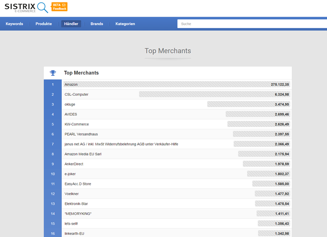
Task: Click the value 2.175,94
Action: coord(282,154)
